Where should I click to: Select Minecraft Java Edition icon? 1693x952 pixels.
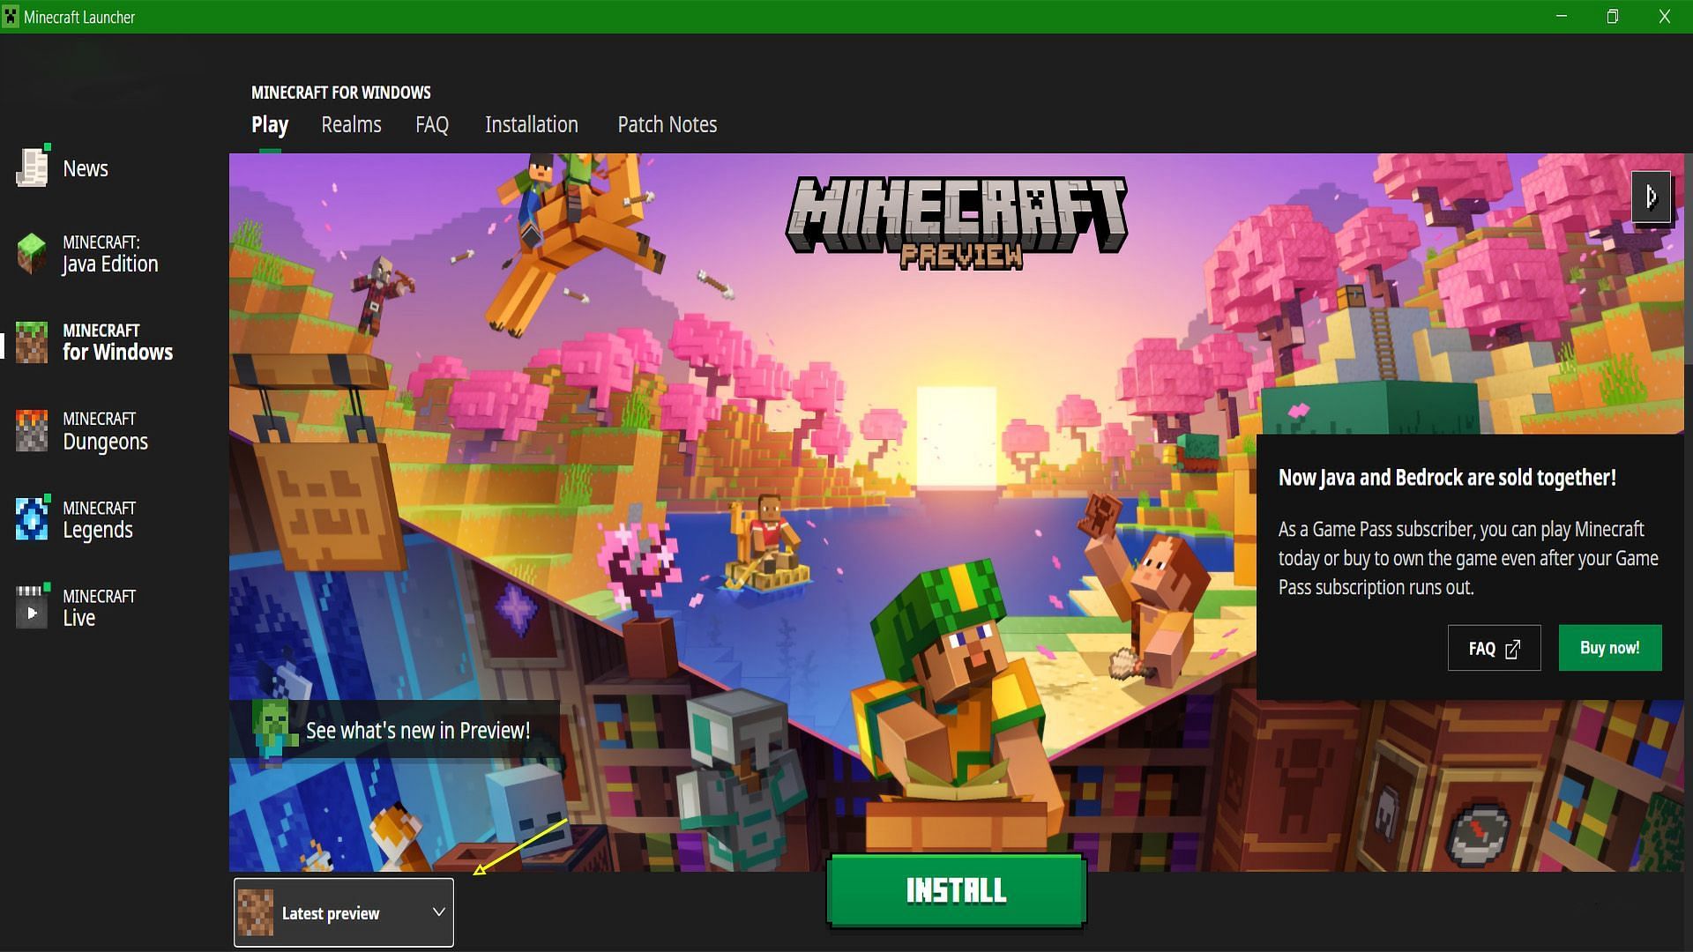click(32, 253)
